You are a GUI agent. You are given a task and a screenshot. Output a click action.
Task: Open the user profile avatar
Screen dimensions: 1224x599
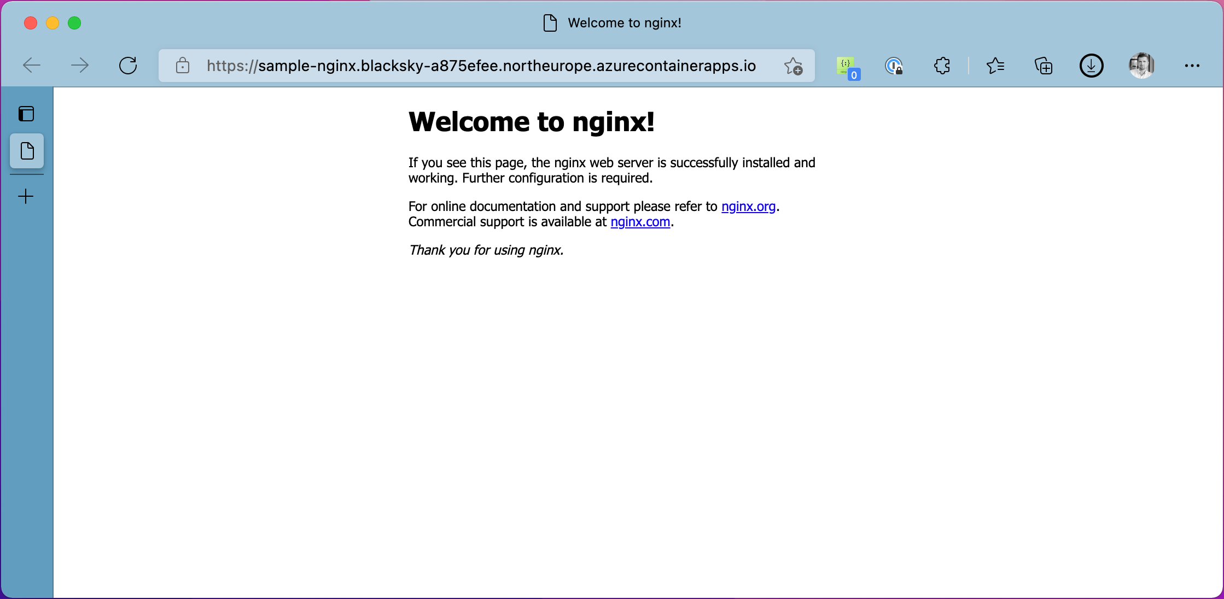click(1141, 66)
